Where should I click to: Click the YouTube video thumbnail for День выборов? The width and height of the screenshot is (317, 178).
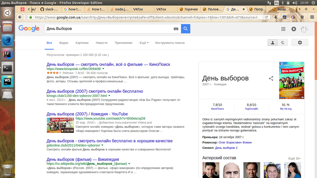click(60, 125)
